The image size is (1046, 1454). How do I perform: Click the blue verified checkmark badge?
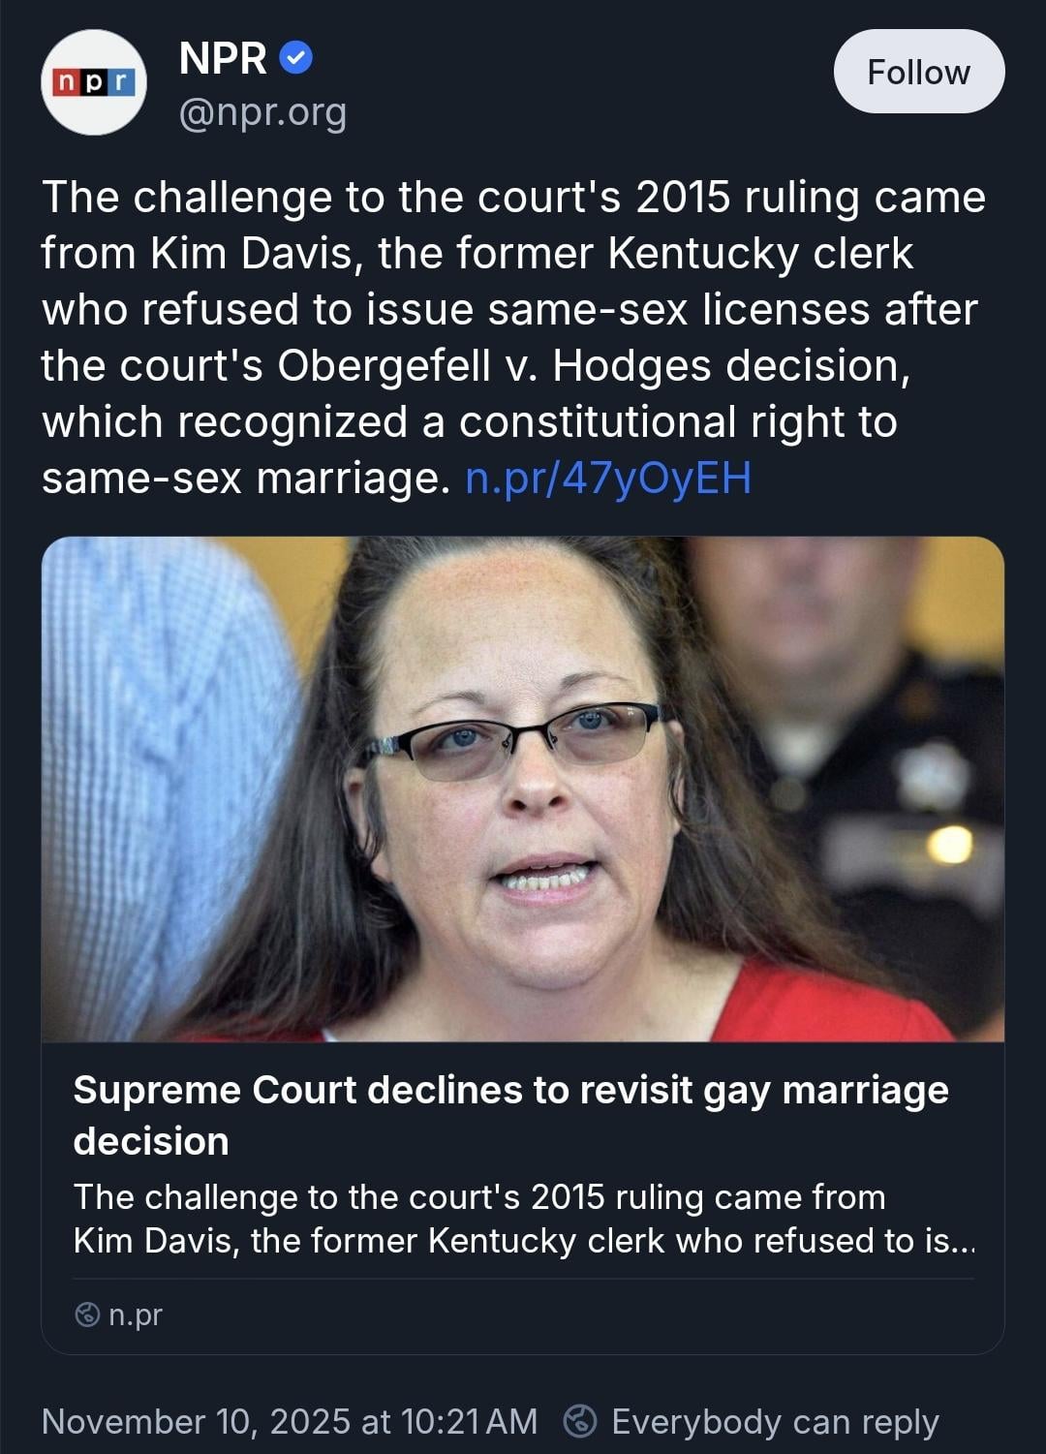(x=295, y=58)
